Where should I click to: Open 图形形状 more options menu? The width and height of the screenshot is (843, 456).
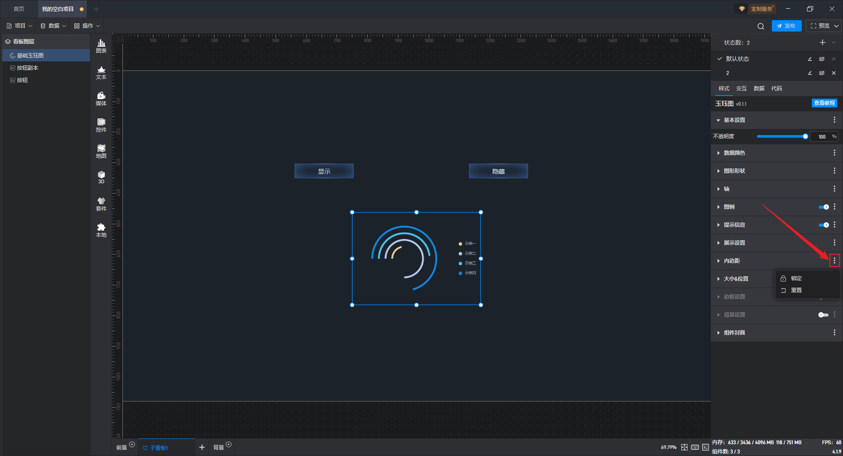[x=834, y=171]
